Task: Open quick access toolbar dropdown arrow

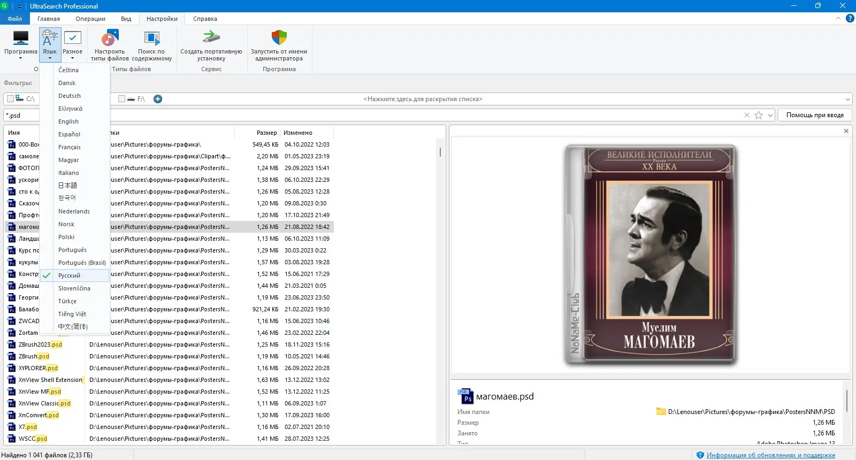Action: pos(20,6)
